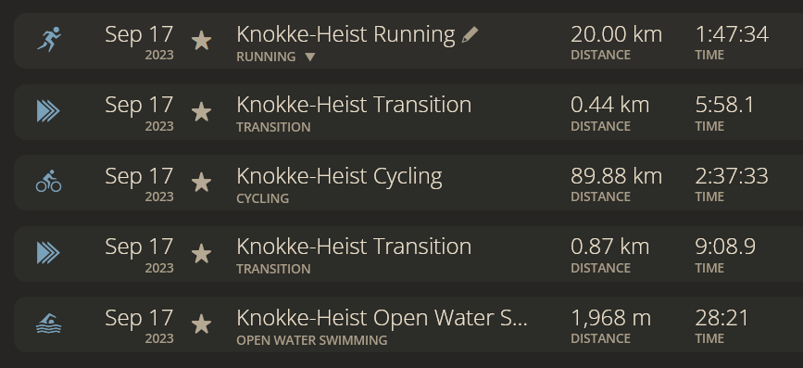Open the Knokke-Heist Open Water Swim activity
The image size is (803, 368).
pos(382,318)
